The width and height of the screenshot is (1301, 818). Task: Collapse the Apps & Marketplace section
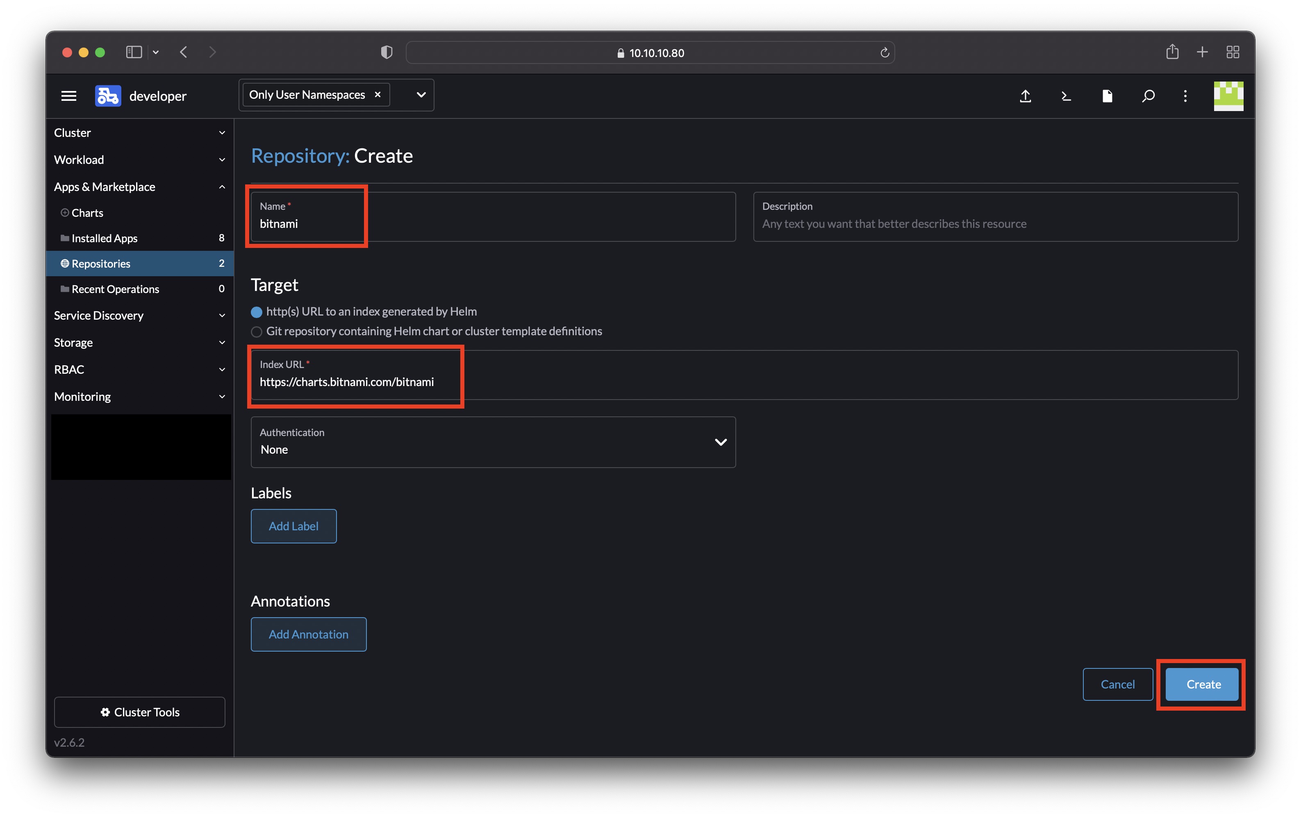pos(140,187)
